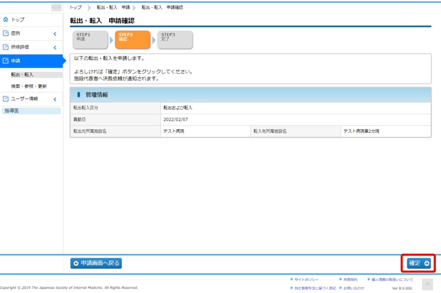This screenshot has width=441, height=293.
Task: Expand the 症例 menu chevron
Action: pos(55,34)
